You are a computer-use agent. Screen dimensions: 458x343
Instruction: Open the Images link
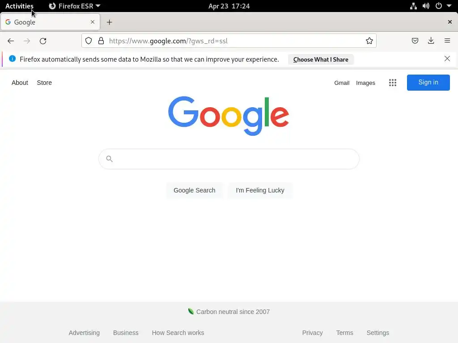tap(365, 83)
